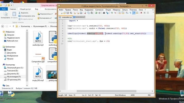Click the Back arrow in Explorer
This screenshot has height=103, width=184.
[x=3, y=26]
